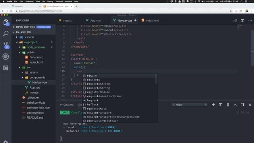Open macOS Spotlight search

tap(241, 2)
